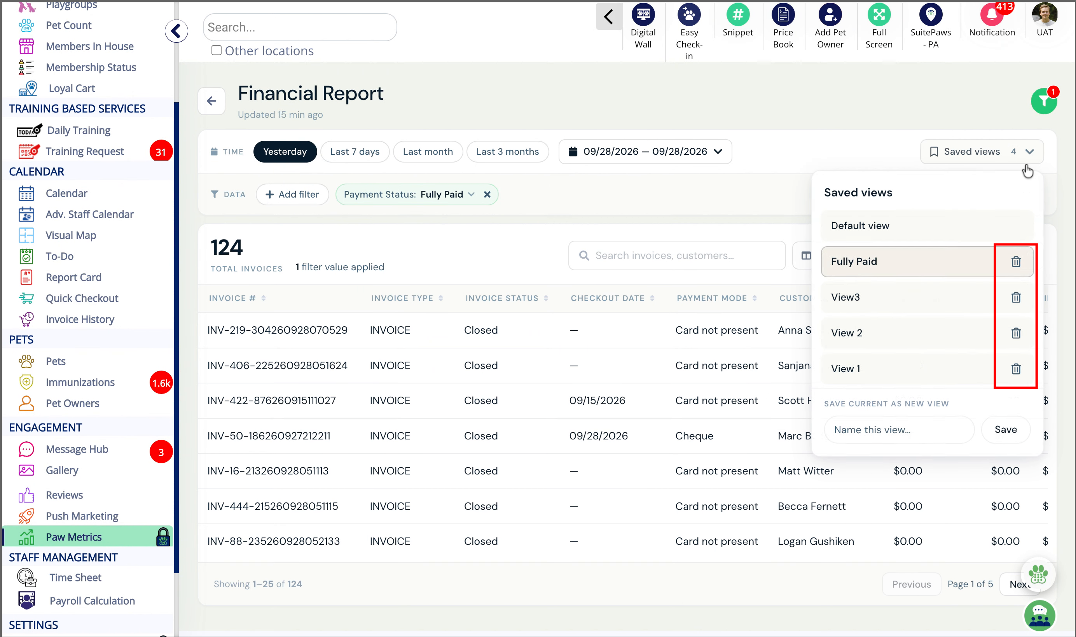Collapse the top toolbar with the left chevron
The height and width of the screenshot is (637, 1076).
coord(608,17)
